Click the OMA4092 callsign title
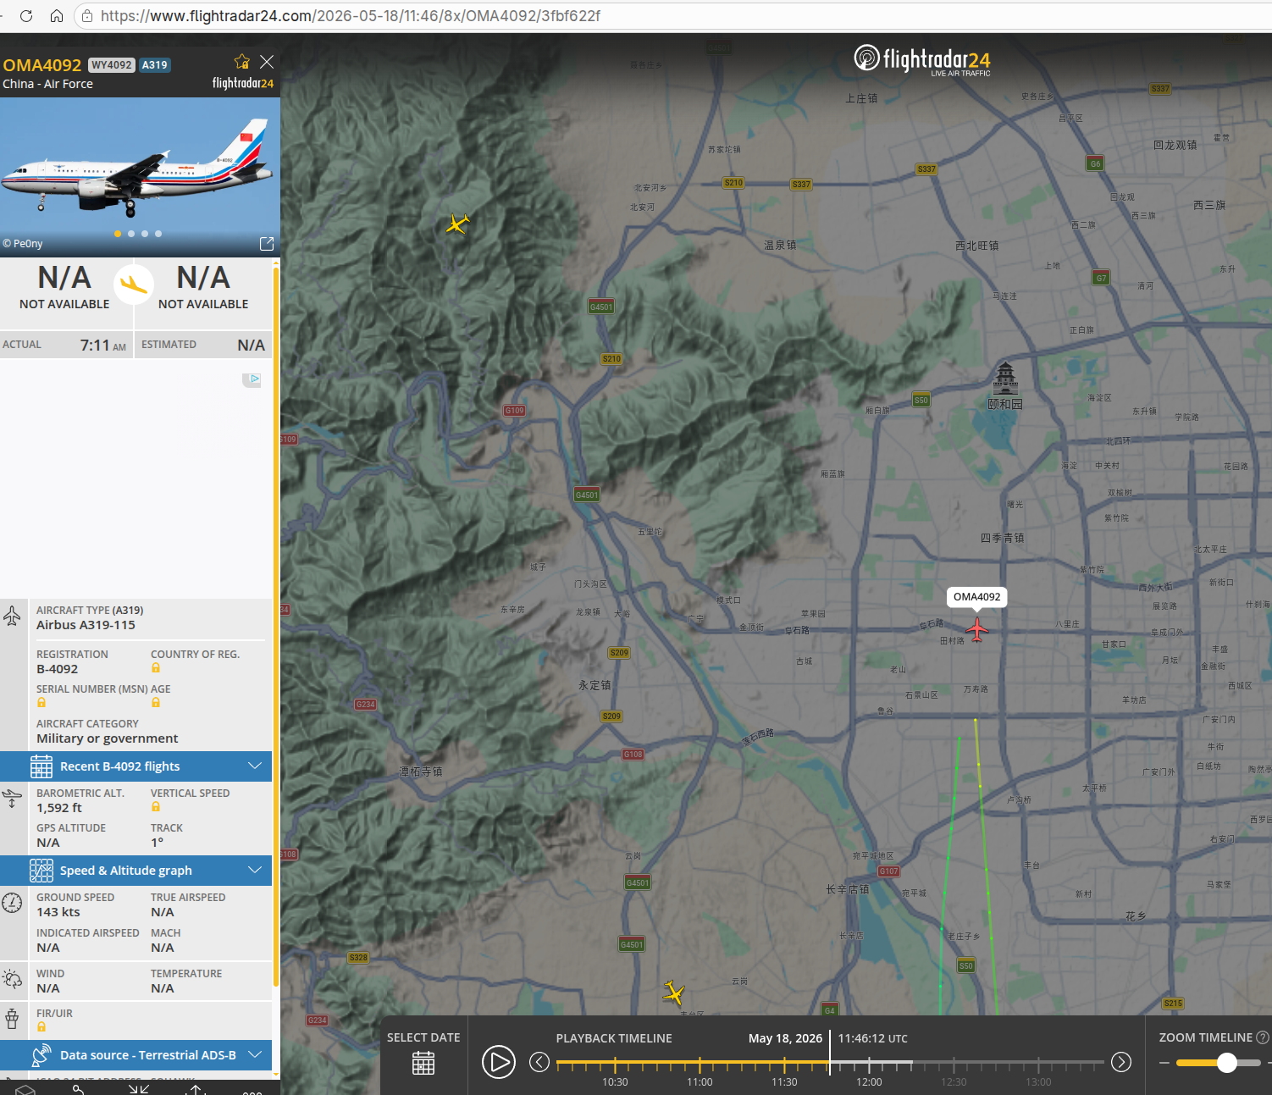 (x=42, y=65)
